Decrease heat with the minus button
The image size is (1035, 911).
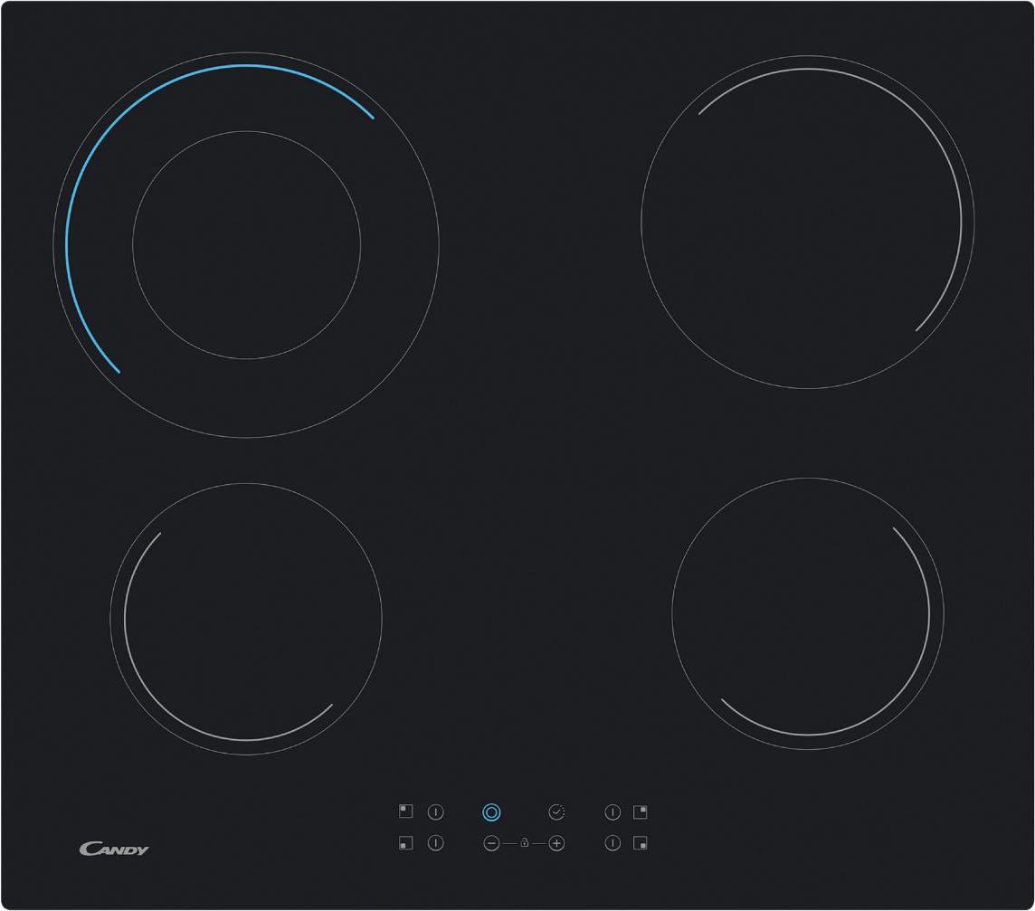tap(491, 843)
